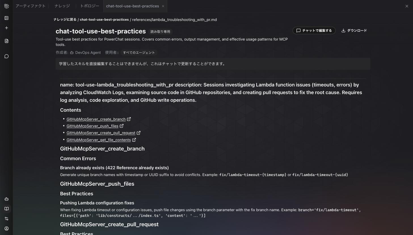Screen dimensions: 413x235
Task: Click the ダウンロード button
Action: [354, 31]
